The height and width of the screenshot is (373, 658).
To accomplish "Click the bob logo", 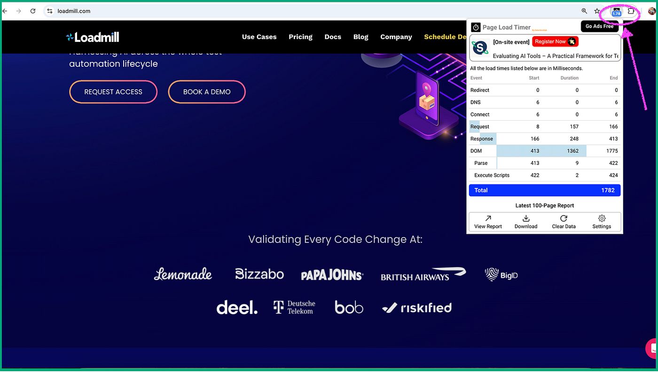I will (349, 307).
